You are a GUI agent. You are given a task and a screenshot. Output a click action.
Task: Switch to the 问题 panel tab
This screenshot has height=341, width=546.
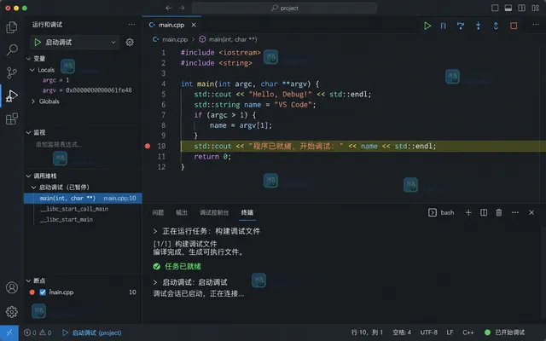click(x=158, y=212)
